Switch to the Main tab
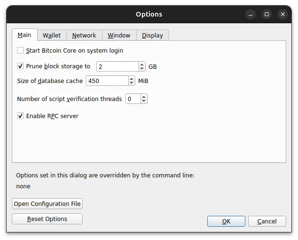The width and height of the screenshot is (298, 240). point(24,35)
